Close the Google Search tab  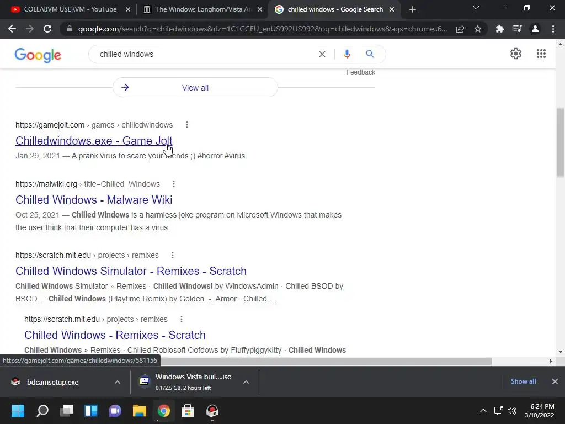(x=392, y=10)
